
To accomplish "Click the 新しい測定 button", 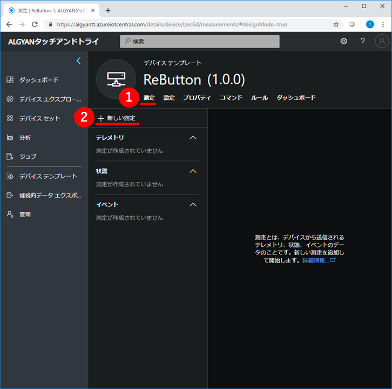I will (x=117, y=118).
